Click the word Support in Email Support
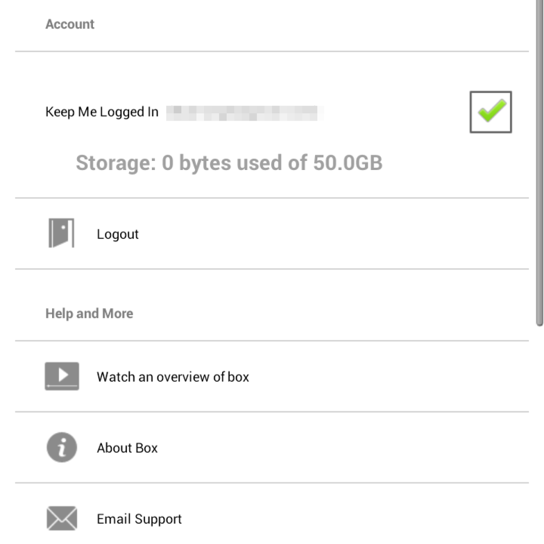Screen dimensions: 544x544 (158, 519)
